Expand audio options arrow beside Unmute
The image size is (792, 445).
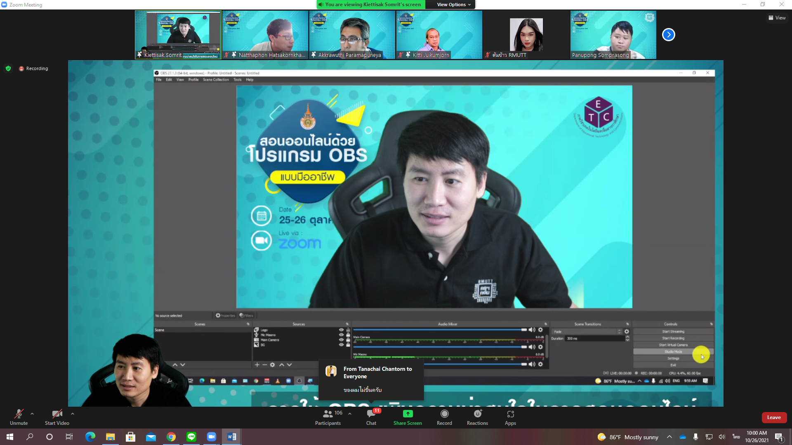(x=32, y=414)
